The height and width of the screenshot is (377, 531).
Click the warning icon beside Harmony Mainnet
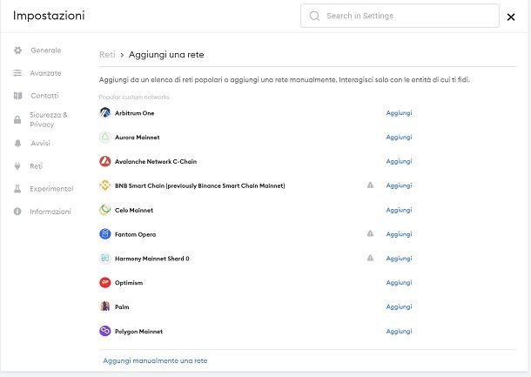tap(371, 258)
